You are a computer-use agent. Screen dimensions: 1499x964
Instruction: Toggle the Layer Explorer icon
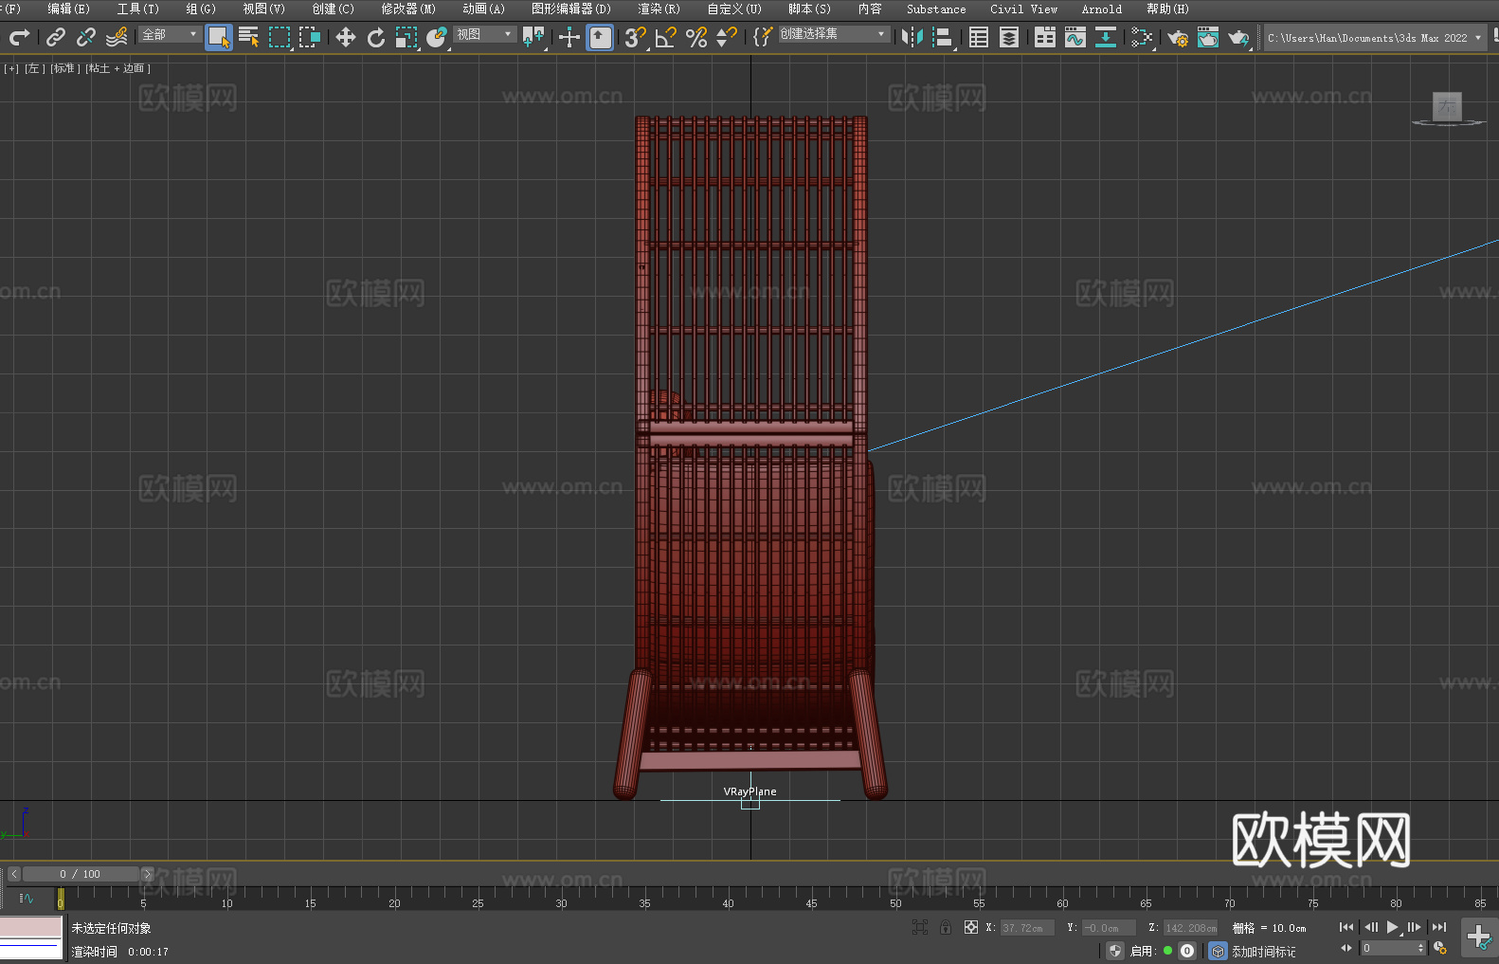[1009, 37]
